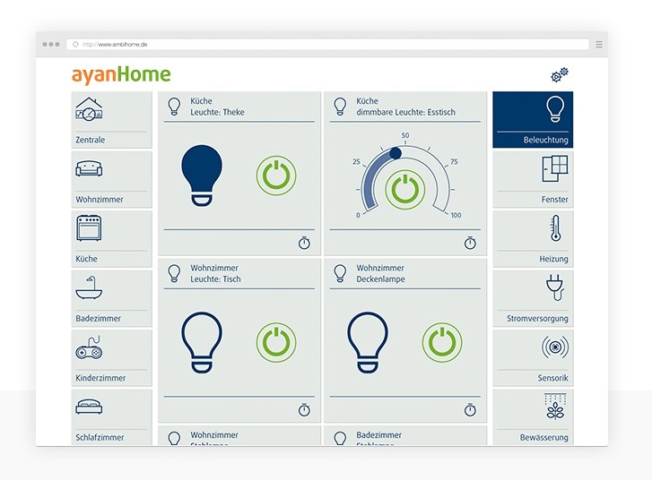Click the Sensorik category label
The width and height of the screenshot is (652, 480).
(x=553, y=378)
